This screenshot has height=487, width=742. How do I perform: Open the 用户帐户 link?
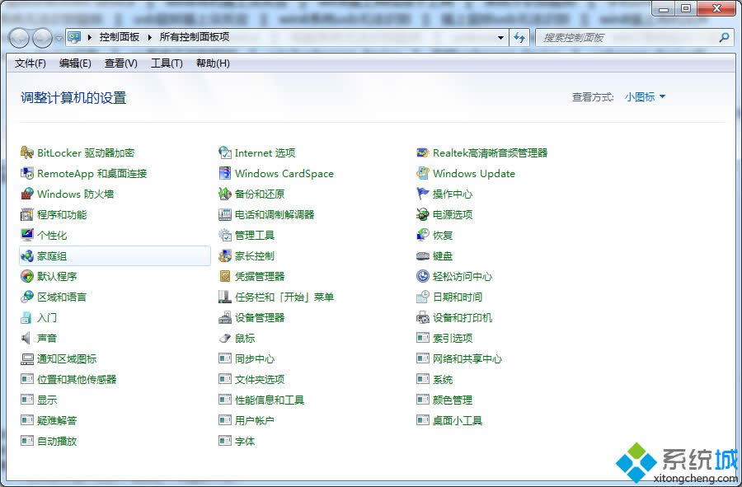[x=255, y=420]
